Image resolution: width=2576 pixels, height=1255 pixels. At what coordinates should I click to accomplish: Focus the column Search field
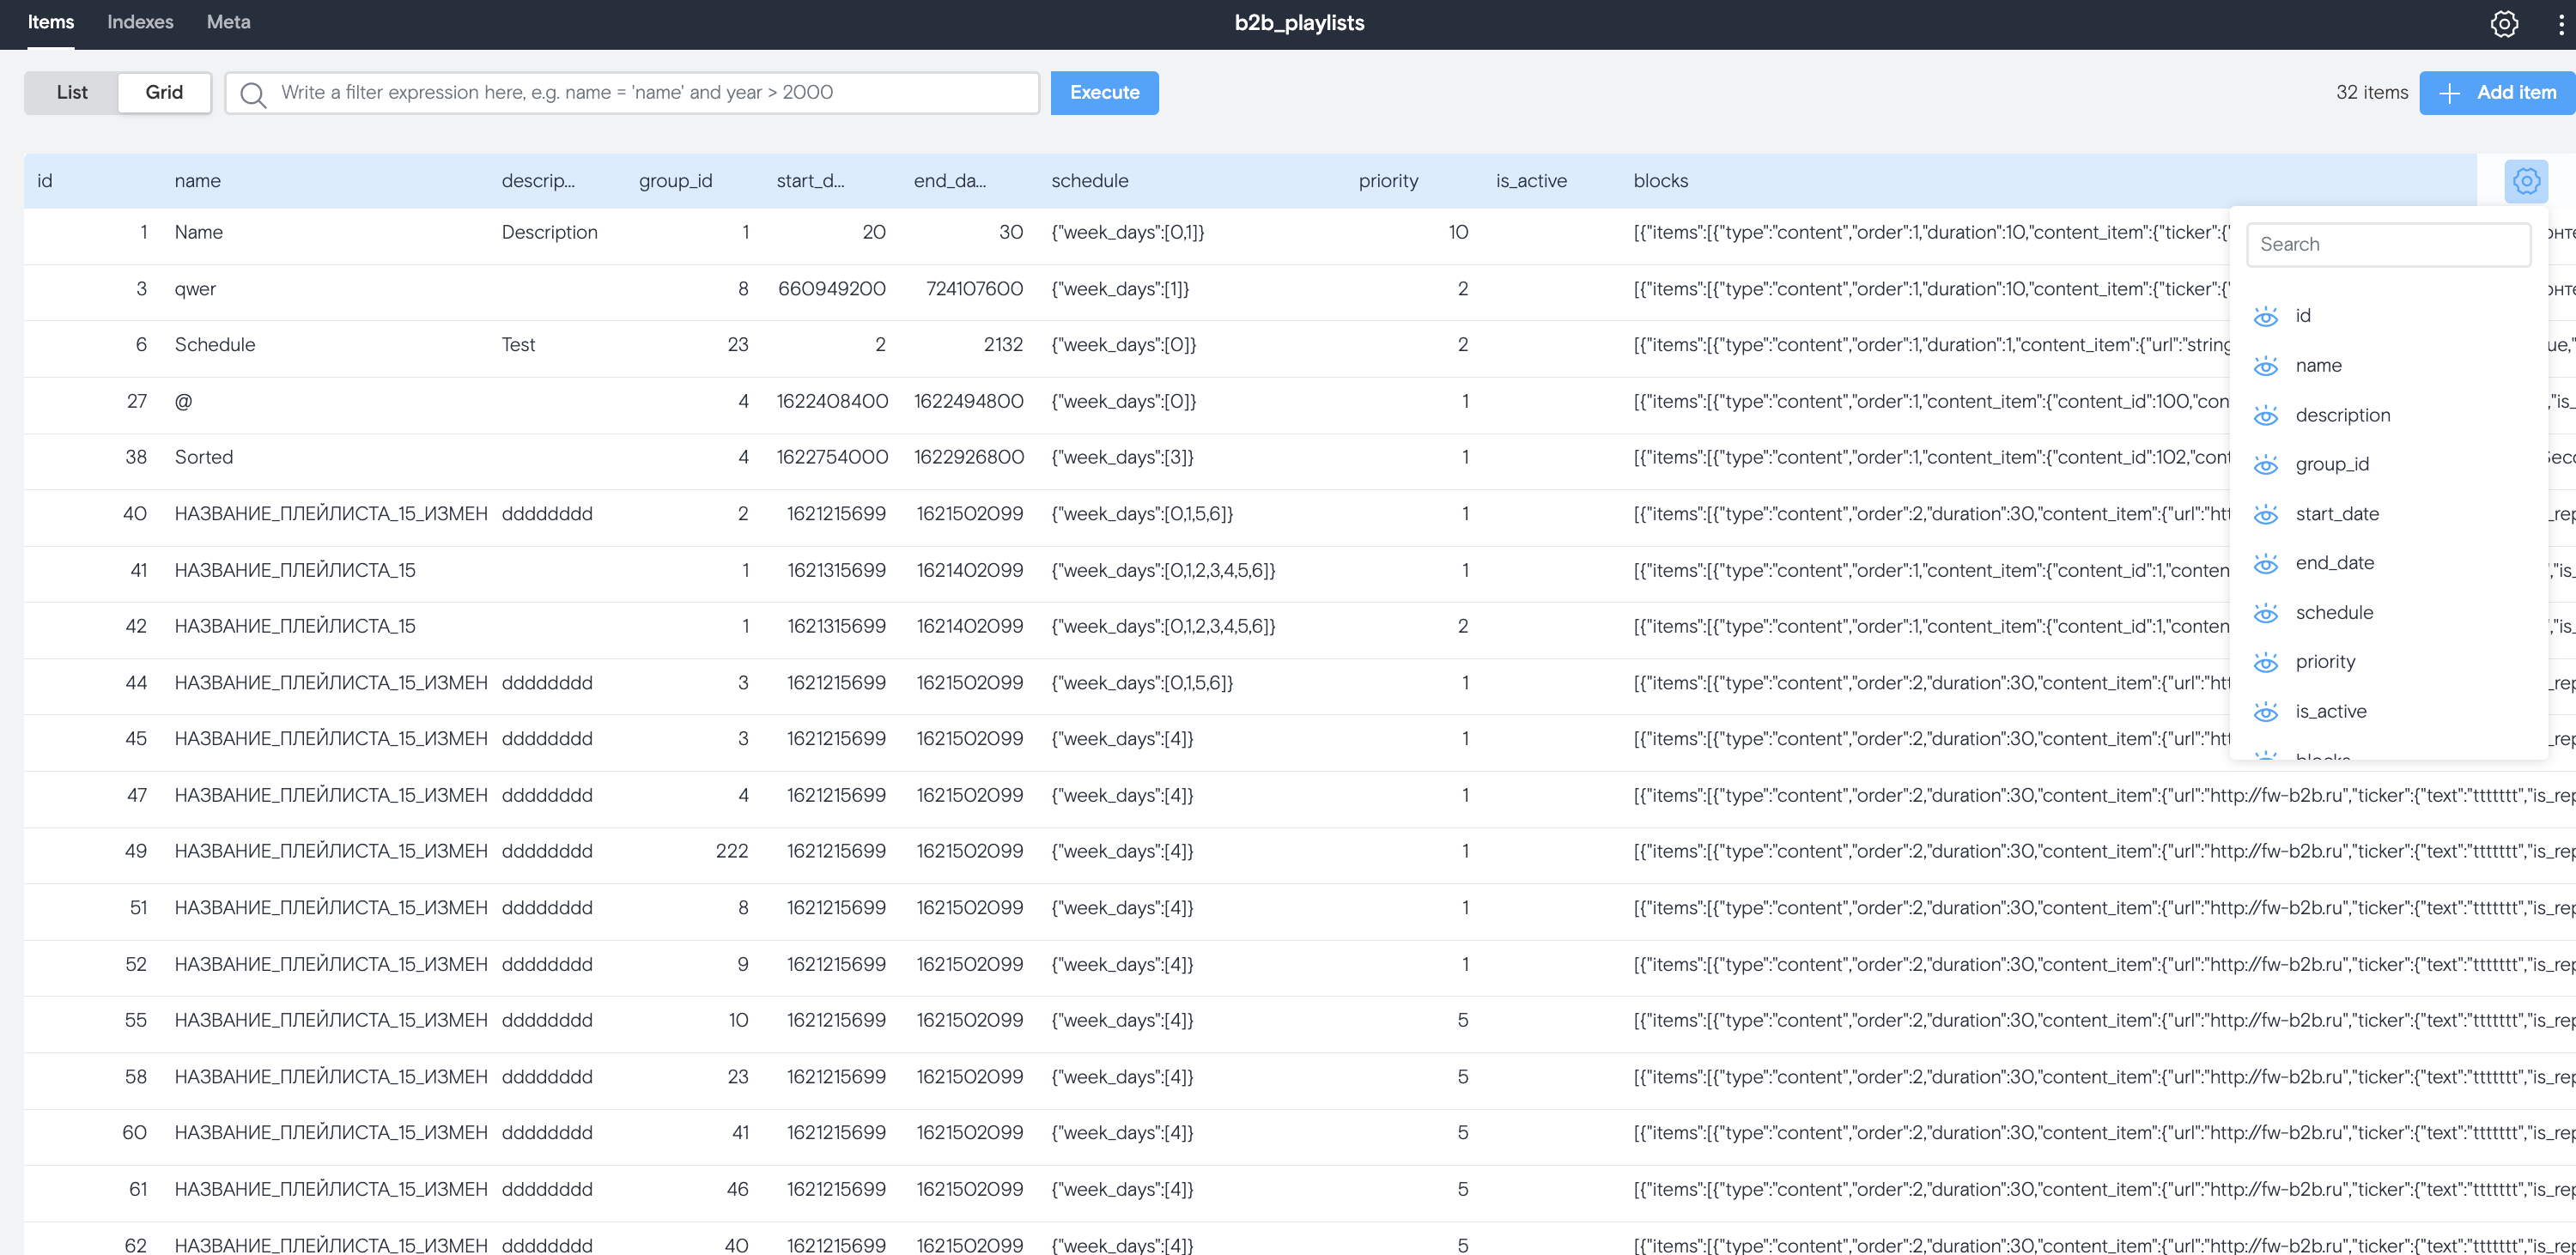coord(2388,245)
